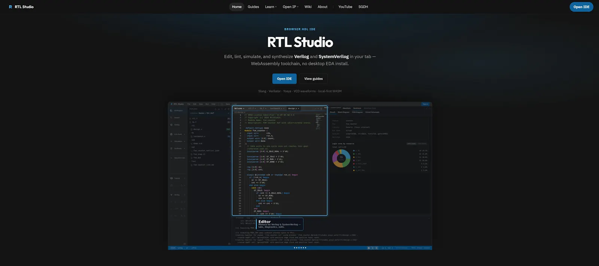Click the Sort Count button in synthesis panel
This screenshot has width=599, height=266.
[x=411, y=144]
